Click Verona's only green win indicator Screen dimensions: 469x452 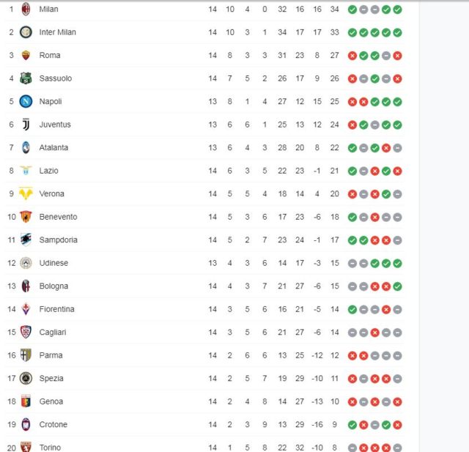click(386, 193)
